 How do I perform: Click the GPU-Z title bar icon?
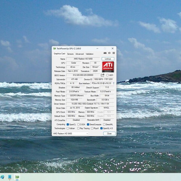[x=55, y=49]
